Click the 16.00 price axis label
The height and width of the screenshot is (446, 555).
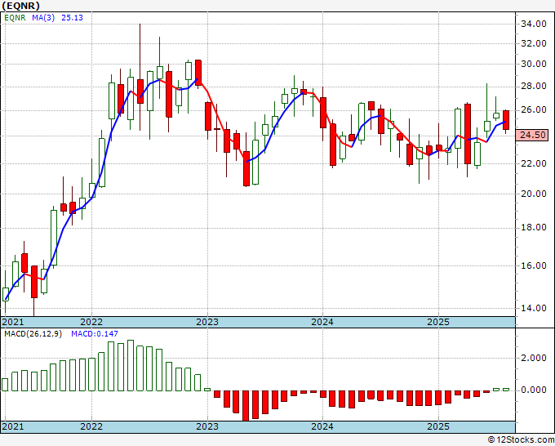[534, 265]
